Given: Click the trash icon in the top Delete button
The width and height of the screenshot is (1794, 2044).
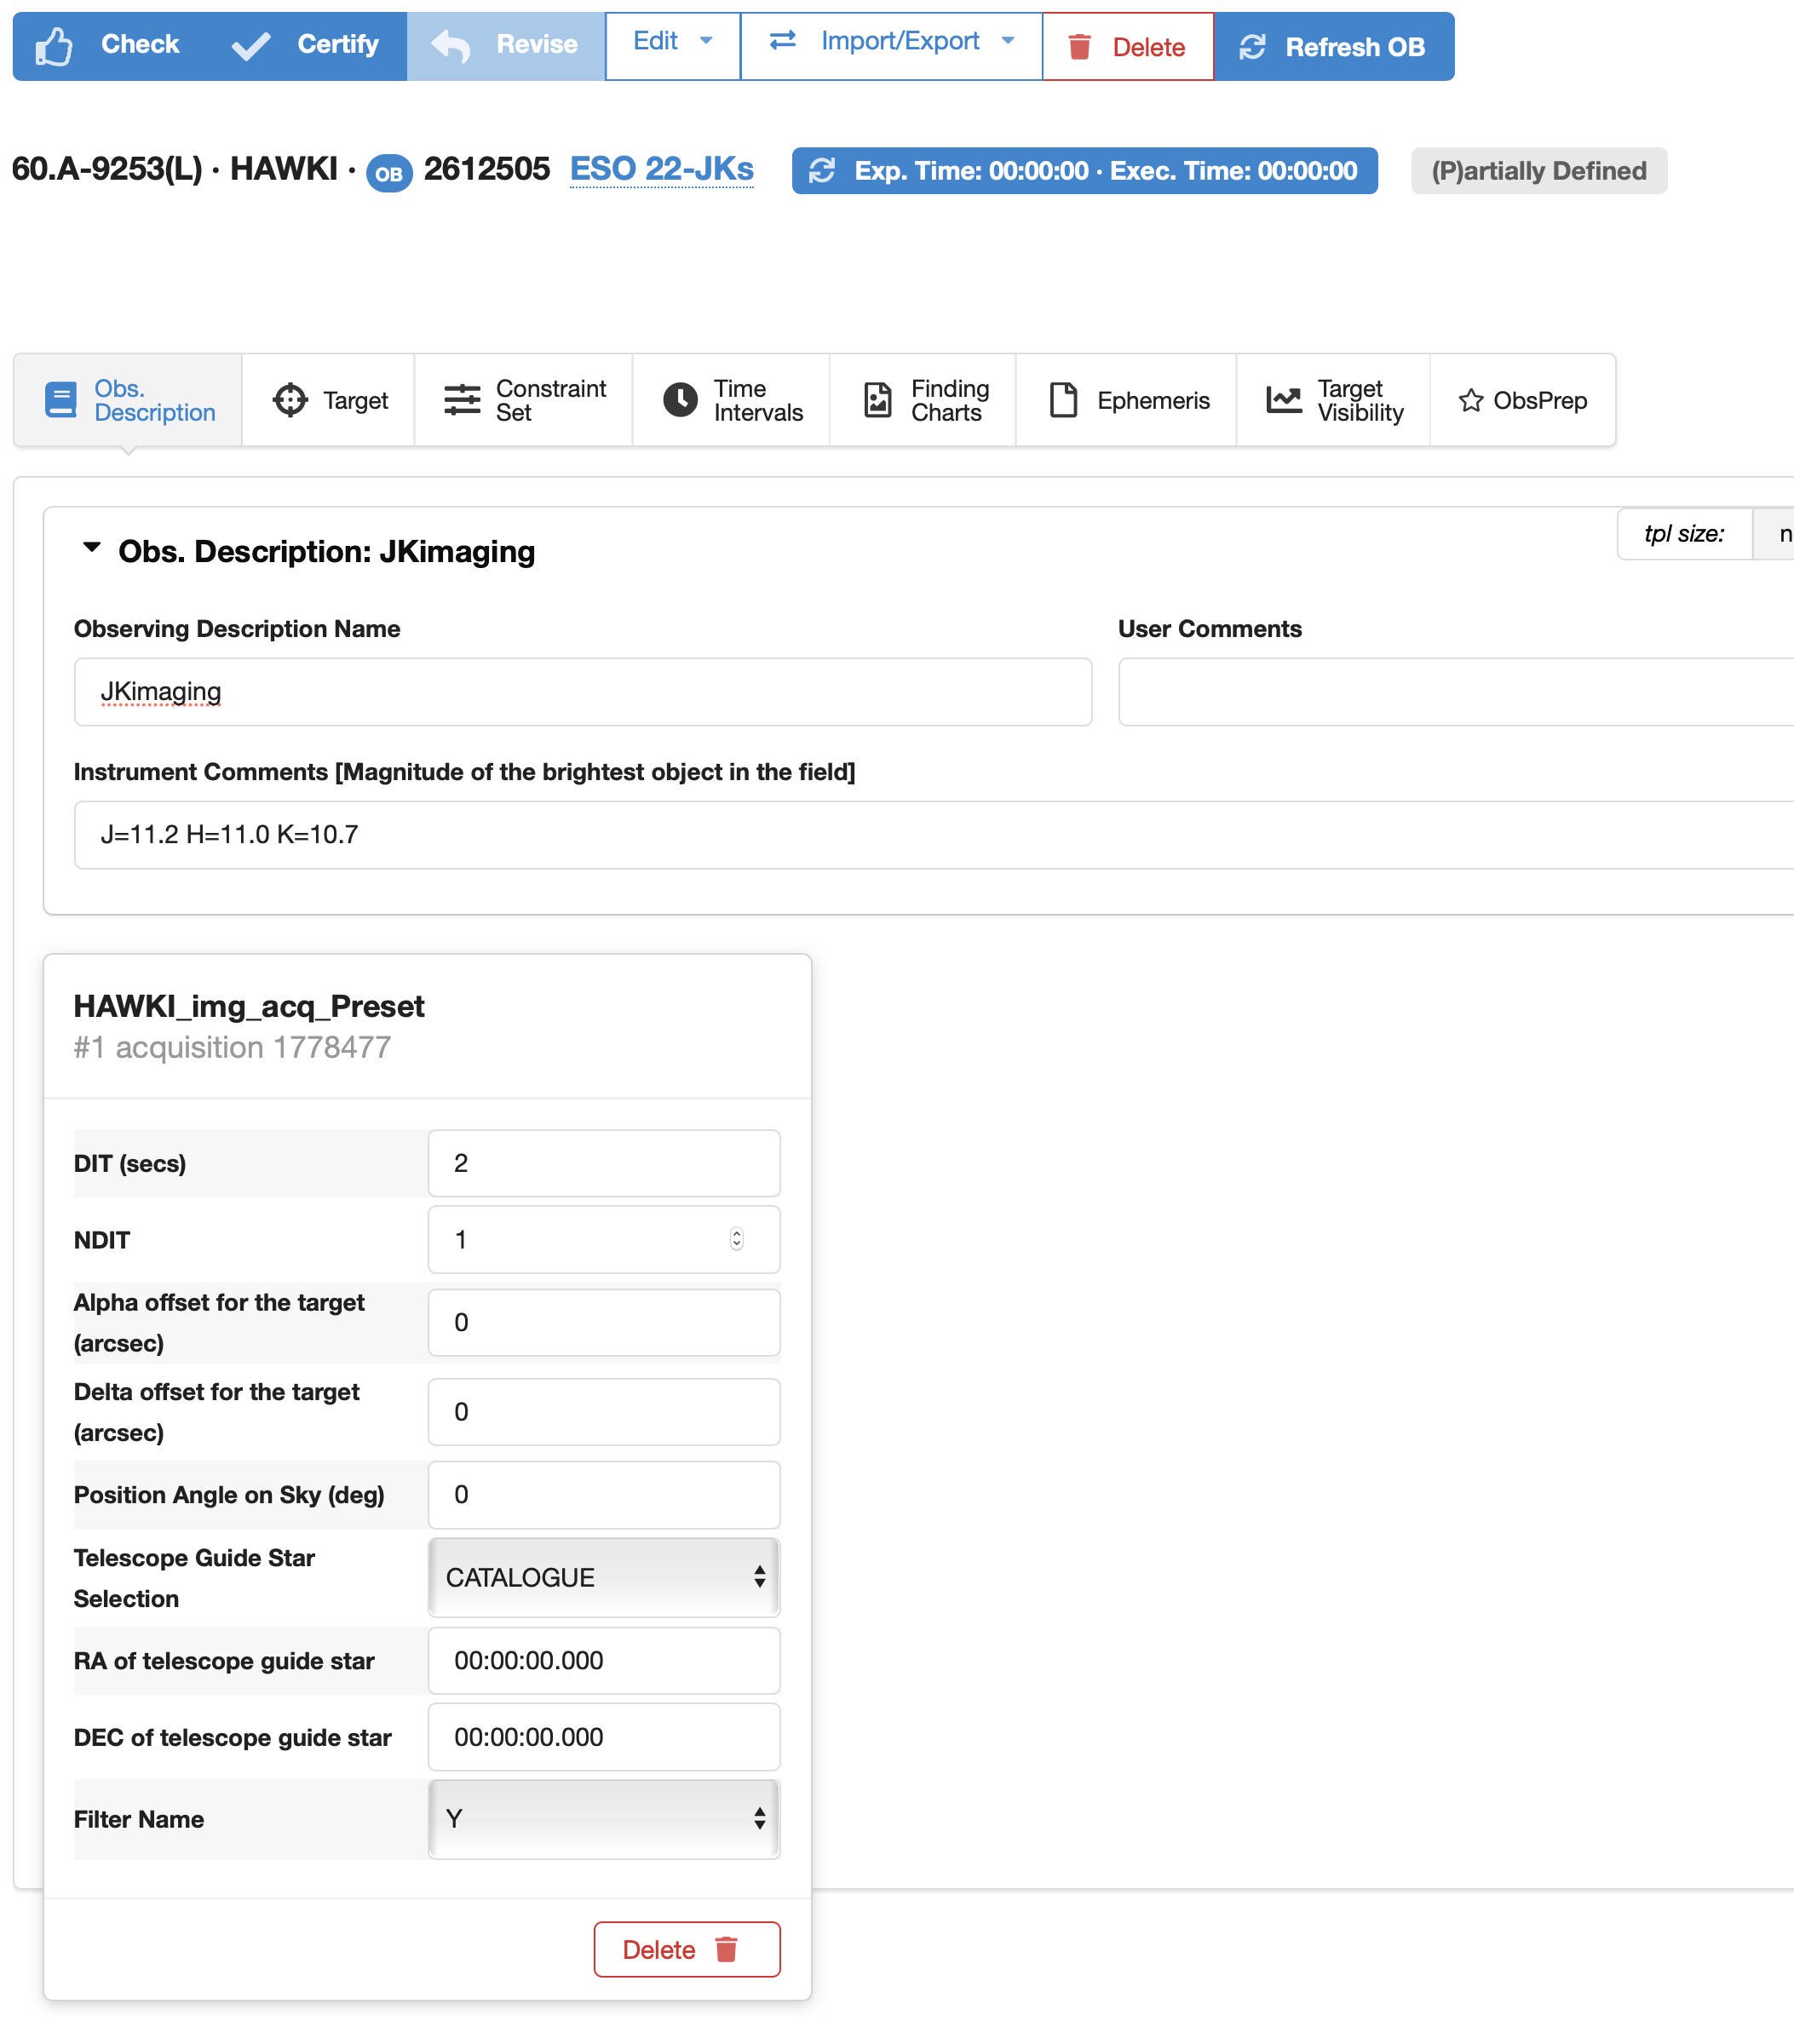Looking at the screenshot, I should click(x=1079, y=47).
